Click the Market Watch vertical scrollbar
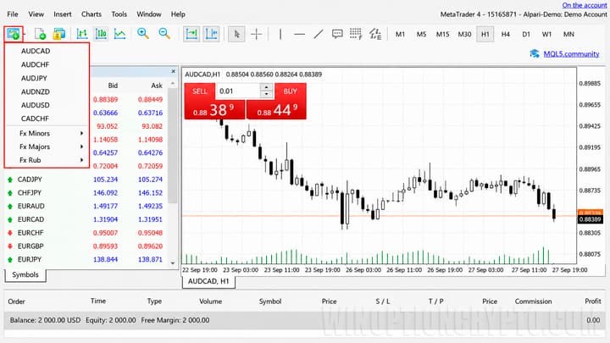Viewport: 610px width, 343px height. 172,173
